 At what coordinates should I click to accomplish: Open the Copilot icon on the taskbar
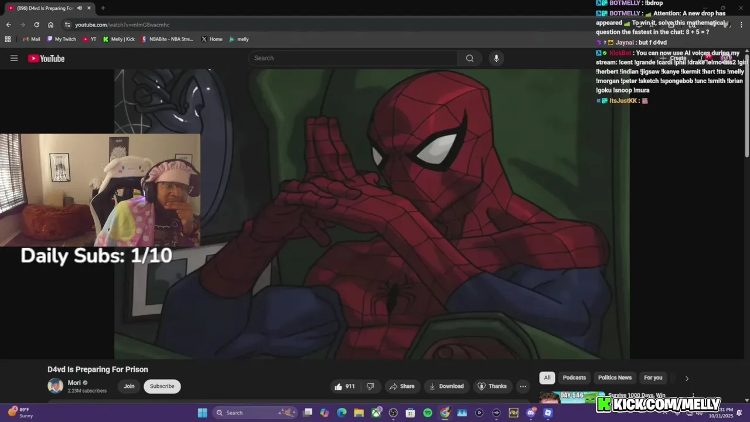pos(325,413)
